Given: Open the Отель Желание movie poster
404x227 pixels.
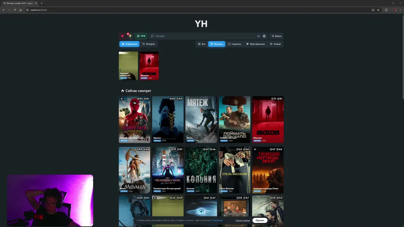Looking at the screenshot, I should (235, 170).
